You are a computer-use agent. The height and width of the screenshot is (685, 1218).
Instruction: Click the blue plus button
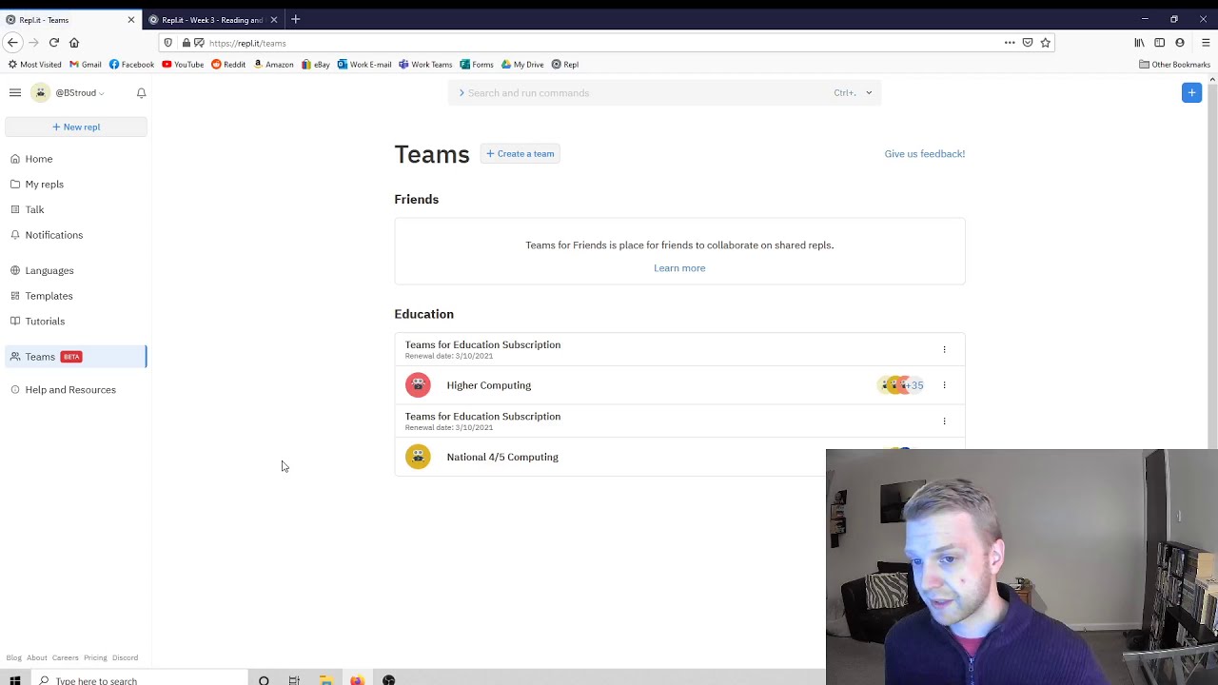[x=1191, y=92]
